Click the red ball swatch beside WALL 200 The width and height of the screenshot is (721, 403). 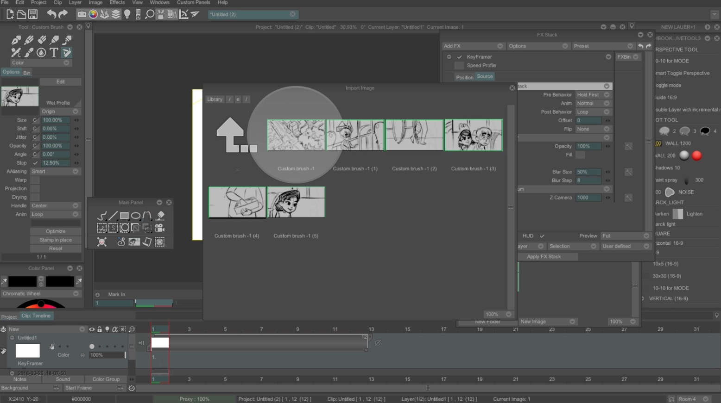[x=696, y=155]
